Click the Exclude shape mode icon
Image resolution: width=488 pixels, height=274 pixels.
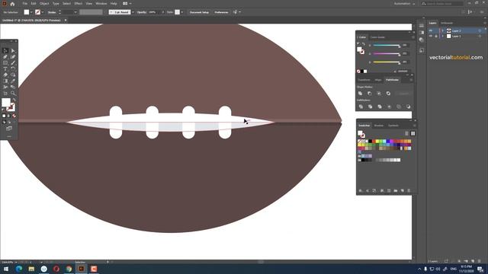[388, 94]
